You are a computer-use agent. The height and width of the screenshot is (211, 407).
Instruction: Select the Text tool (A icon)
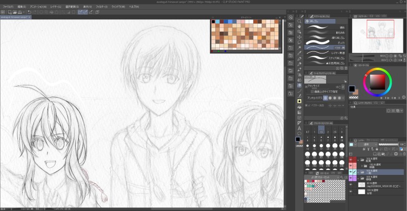[x=299, y=129]
